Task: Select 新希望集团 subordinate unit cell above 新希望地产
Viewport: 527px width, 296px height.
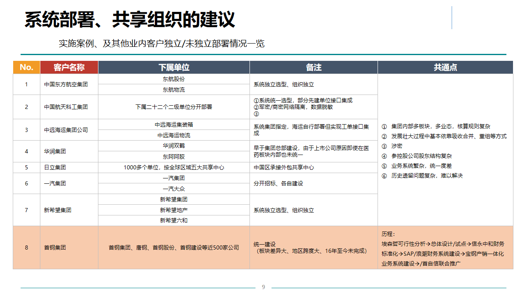Action: coord(174,199)
